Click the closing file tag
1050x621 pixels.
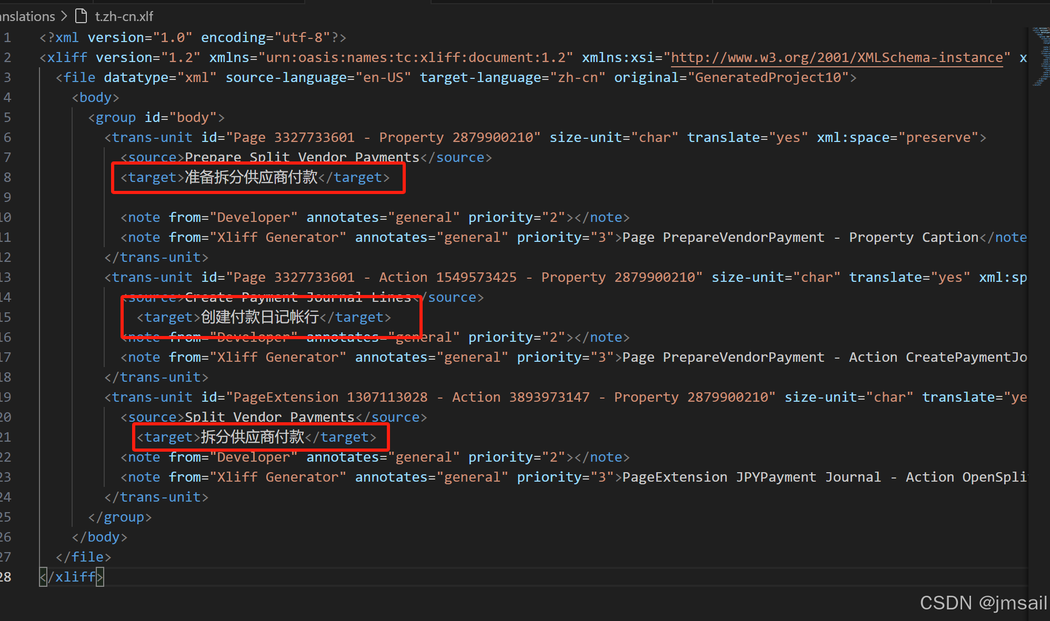click(84, 557)
